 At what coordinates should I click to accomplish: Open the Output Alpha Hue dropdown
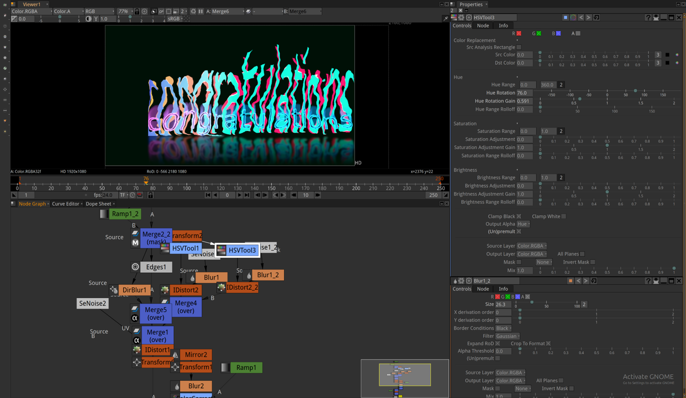[523, 224]
